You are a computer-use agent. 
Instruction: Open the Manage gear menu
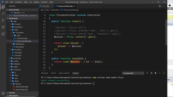click(3, 93)
